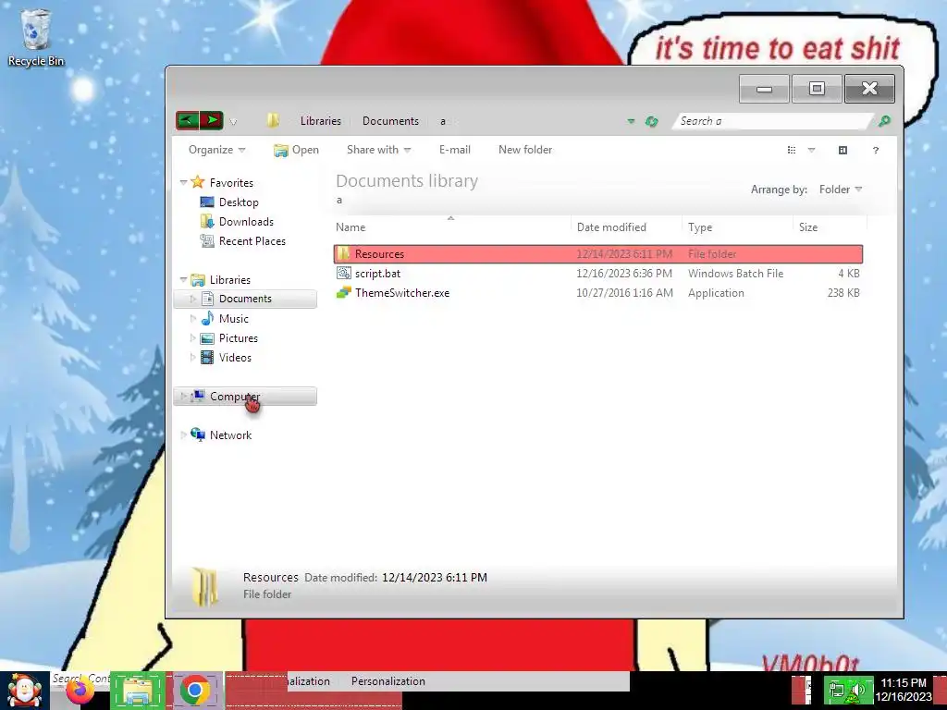Select Music library

233,318
